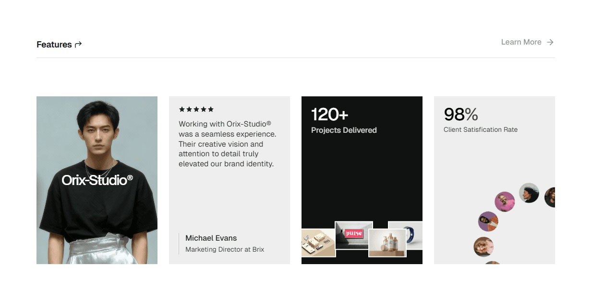
Task: Click the purple-background client avatar
Action: click(x=488, y=221)
